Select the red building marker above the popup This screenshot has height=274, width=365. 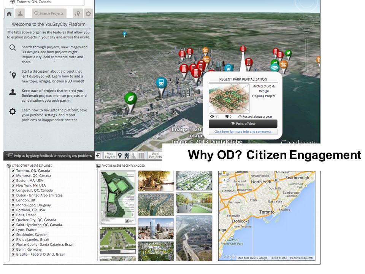pyautogui.click(x=243, y=49)
